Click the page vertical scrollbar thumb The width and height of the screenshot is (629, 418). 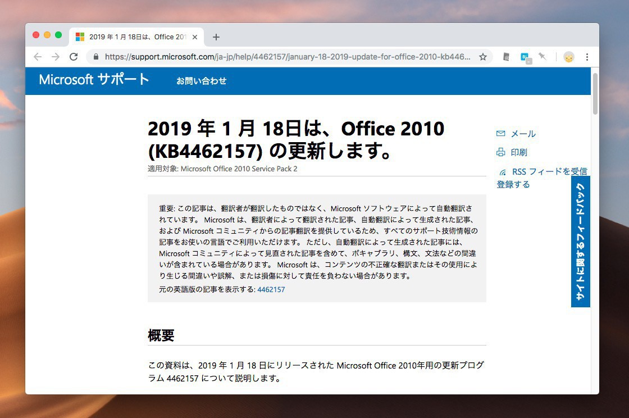coord(595,94)
